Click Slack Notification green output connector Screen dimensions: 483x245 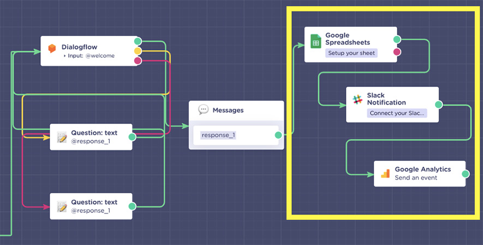[439, 105]
